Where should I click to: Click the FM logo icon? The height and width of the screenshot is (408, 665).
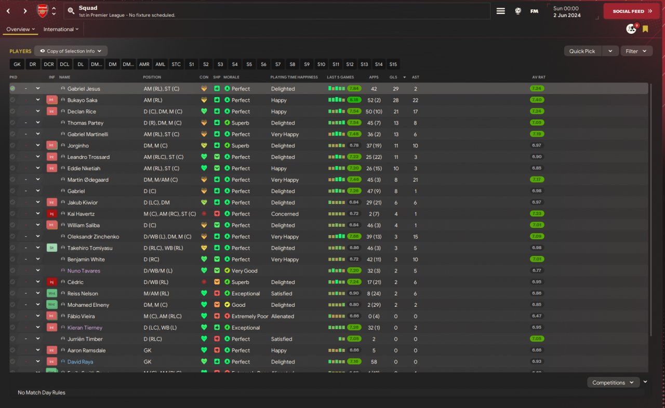[534, 11]
